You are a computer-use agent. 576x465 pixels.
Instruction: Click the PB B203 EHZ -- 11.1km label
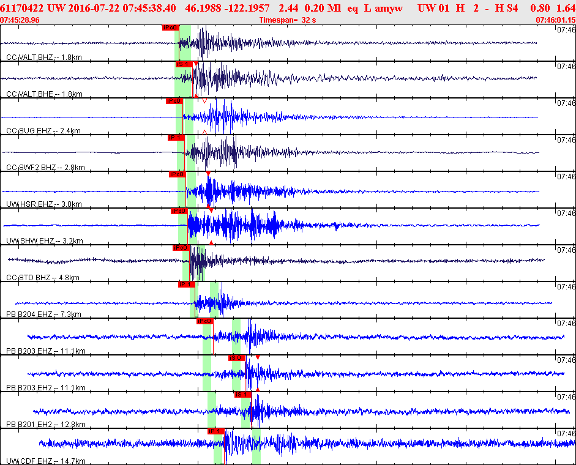tap(46, 351)
